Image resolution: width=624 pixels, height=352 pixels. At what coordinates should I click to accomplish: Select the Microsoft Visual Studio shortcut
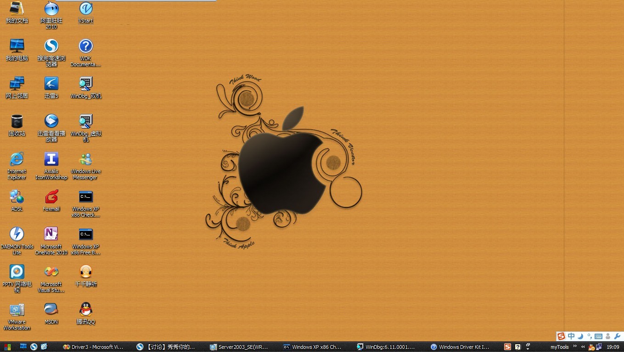click(51, 279)
